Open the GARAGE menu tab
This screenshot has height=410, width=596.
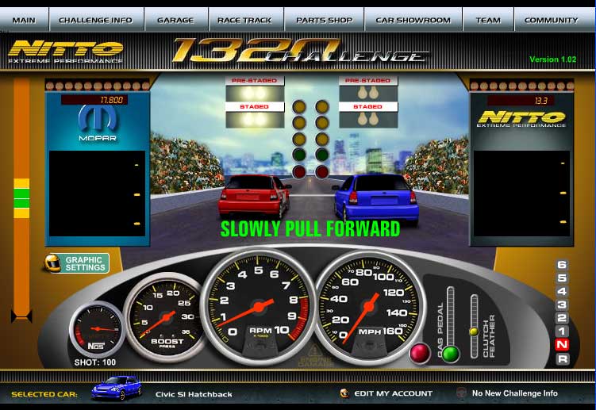click(175, 20)
